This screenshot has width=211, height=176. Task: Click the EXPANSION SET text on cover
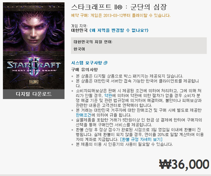[x=34, y=7]
